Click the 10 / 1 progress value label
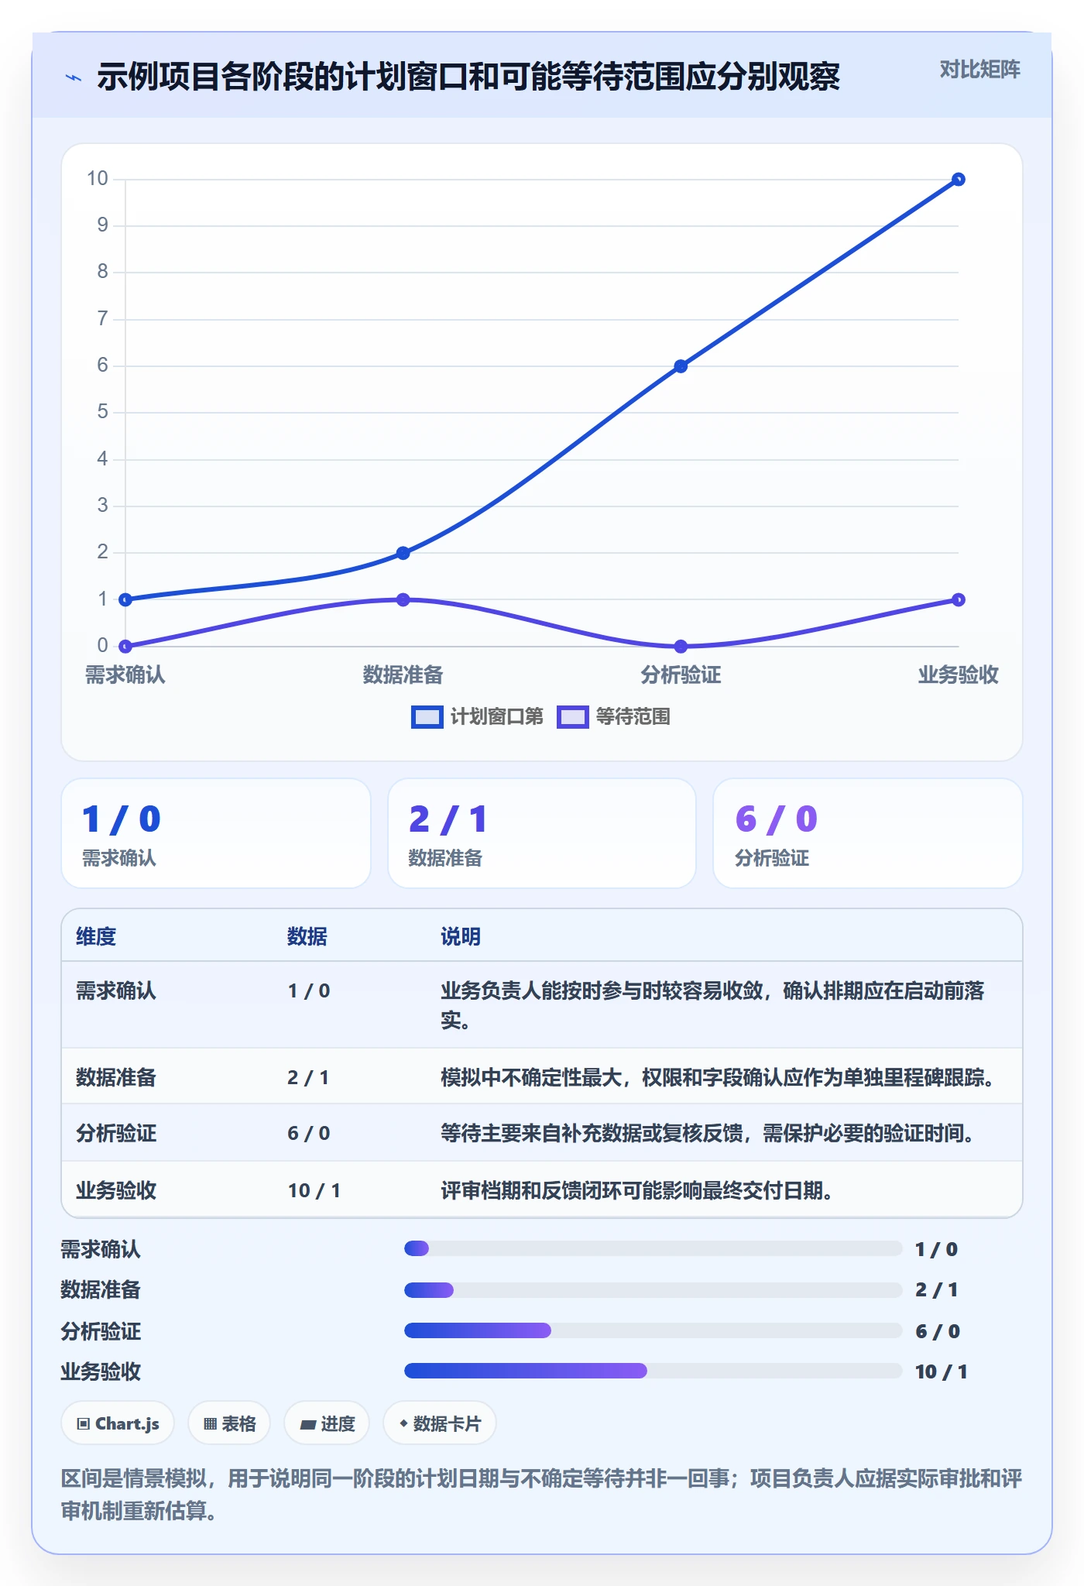1084x1586 pixels. tap(941, 1371)
